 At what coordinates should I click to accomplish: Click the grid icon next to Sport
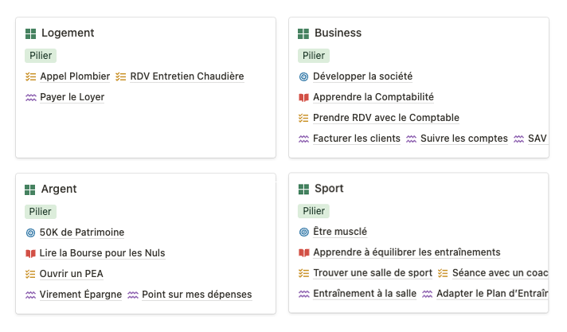(x=303, y=189)
